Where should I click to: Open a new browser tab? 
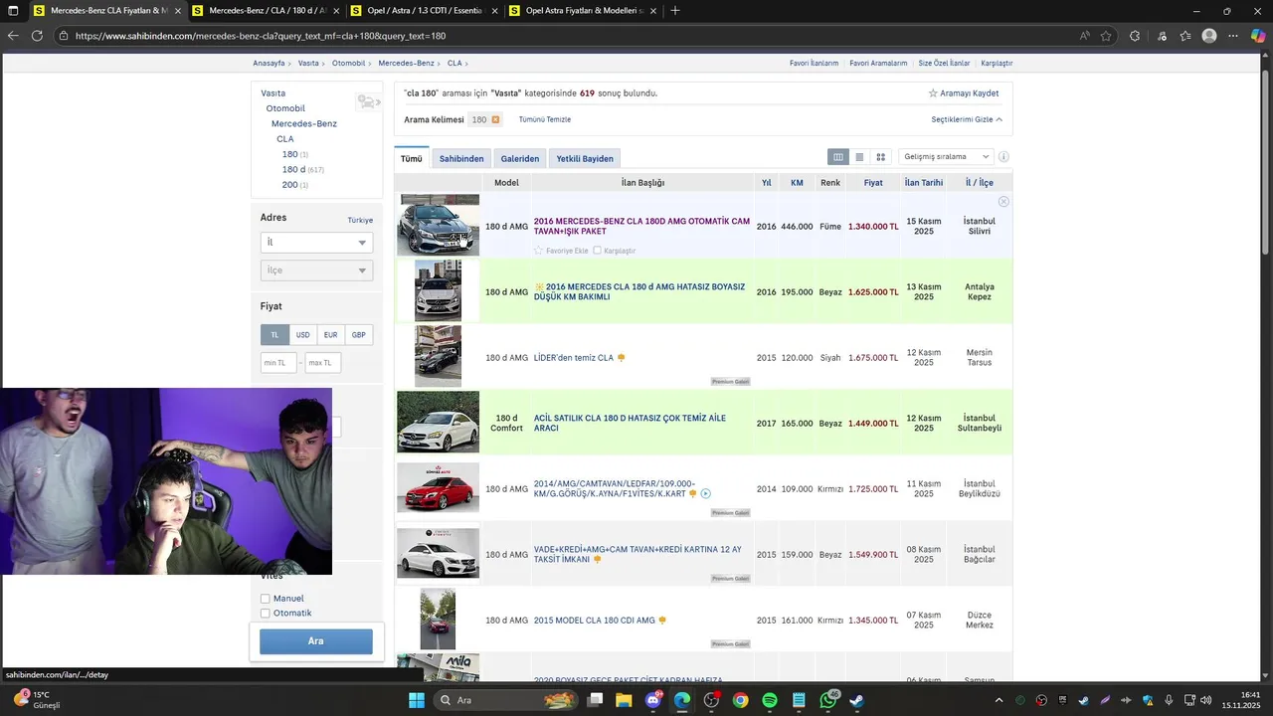tap(675, 10)
